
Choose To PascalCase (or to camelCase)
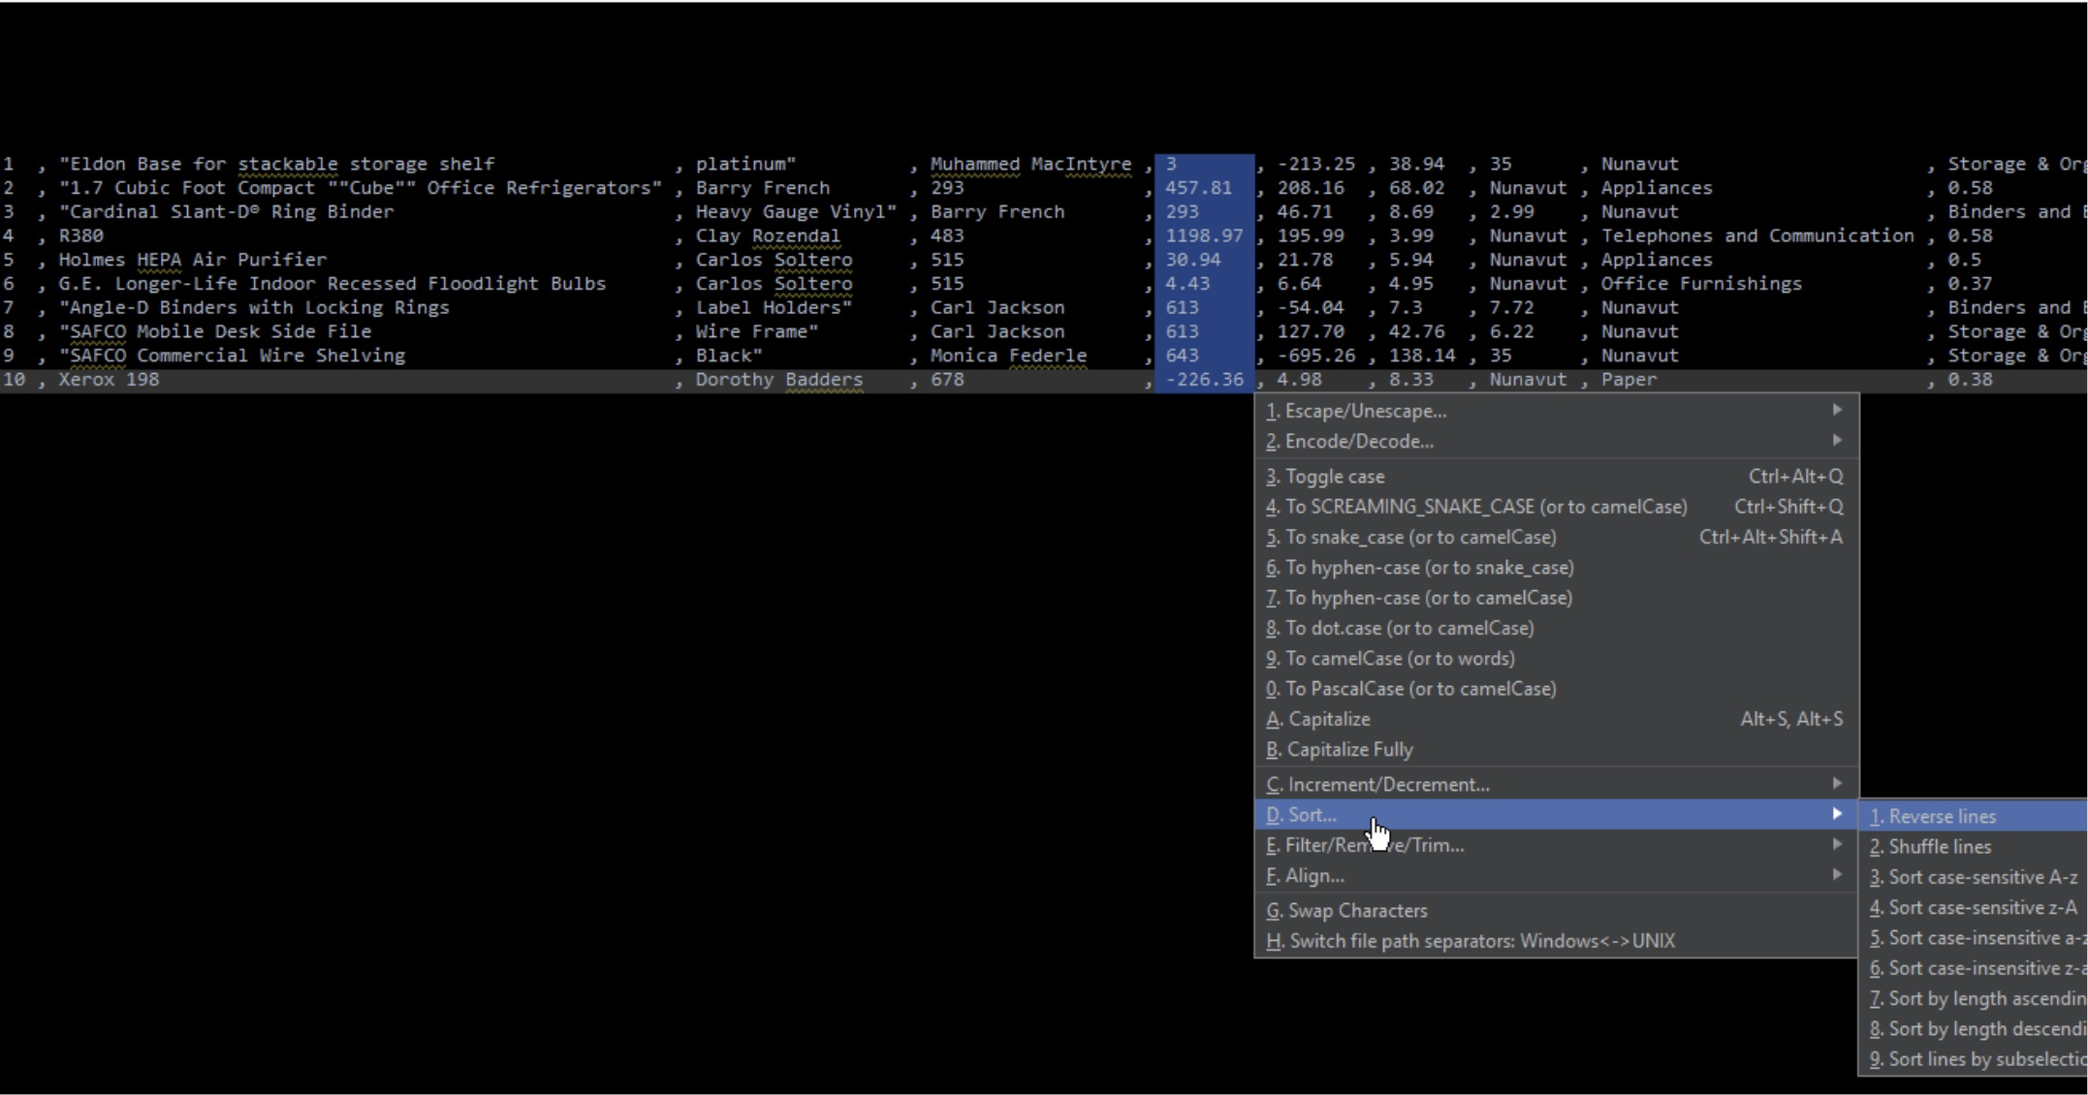[x=1556, y=688]
